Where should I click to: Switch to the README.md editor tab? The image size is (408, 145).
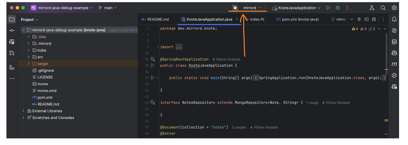[155, 19]
